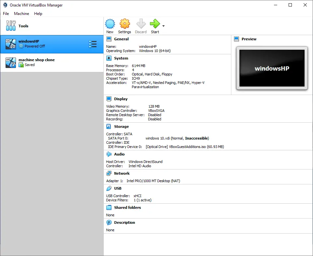Click the chipset type value ICH9
The height and width of the screenshot is (256, 313).
136,78
